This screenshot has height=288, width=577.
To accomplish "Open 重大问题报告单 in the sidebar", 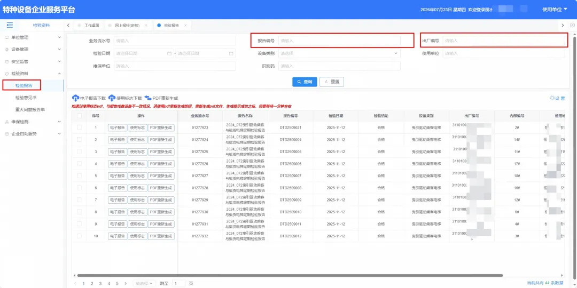I will [30, 109].
